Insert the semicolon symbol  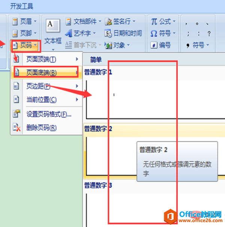click(x=188, y=34)
